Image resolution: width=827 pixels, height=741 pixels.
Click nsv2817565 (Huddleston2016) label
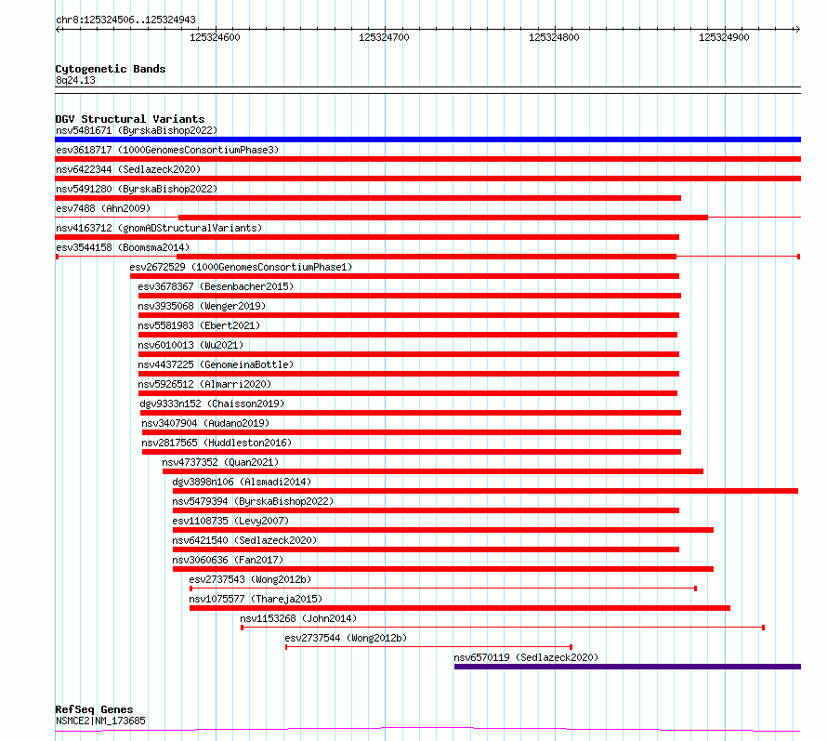(217, 443)
